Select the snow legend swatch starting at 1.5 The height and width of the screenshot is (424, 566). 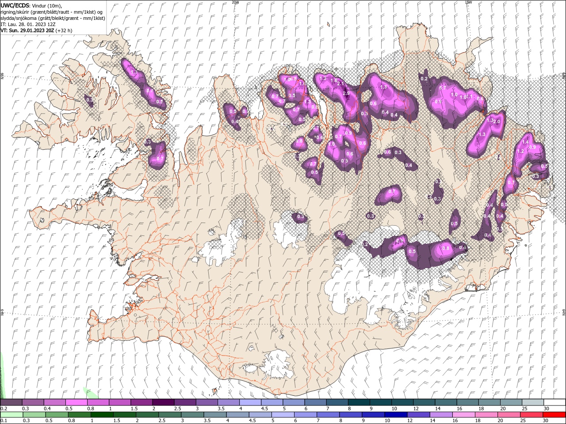(141, 402)
